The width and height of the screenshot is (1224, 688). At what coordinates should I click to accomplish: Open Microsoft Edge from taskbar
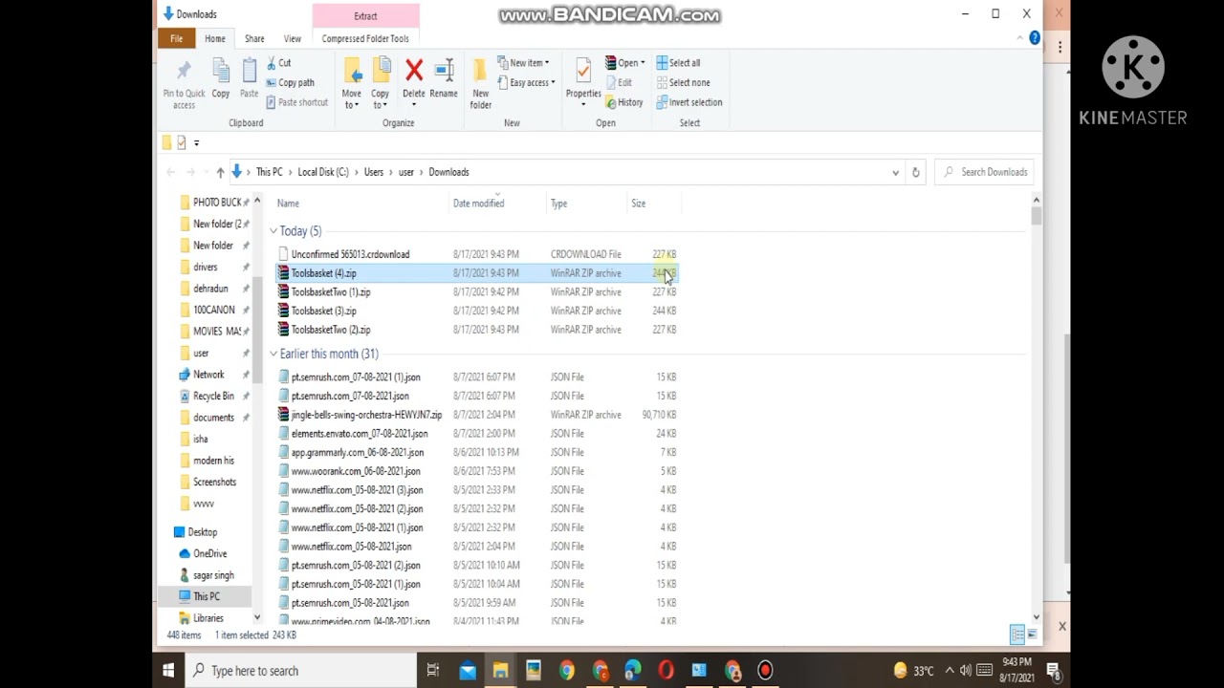tap(633, 671)
